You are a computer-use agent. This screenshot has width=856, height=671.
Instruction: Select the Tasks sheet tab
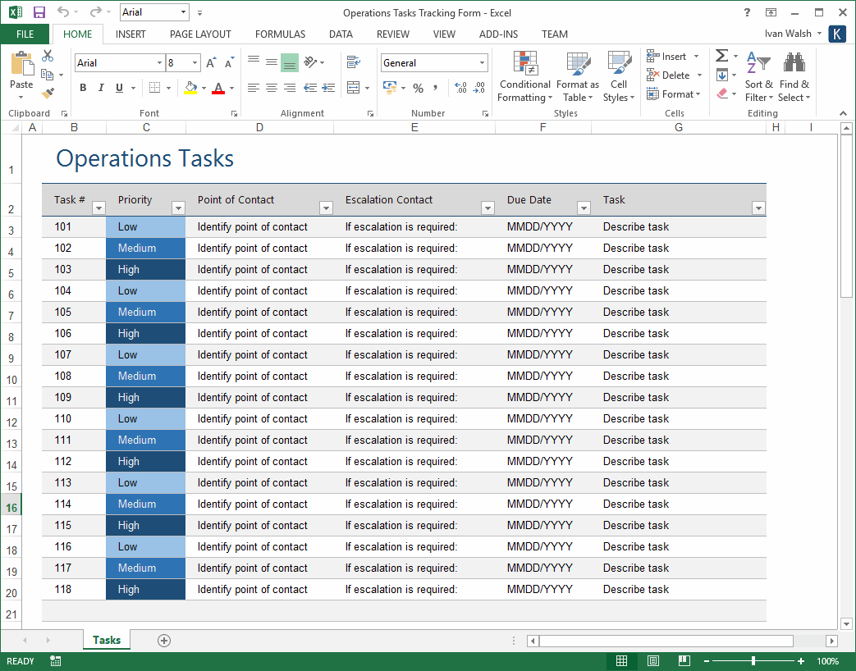pos(107,641)
